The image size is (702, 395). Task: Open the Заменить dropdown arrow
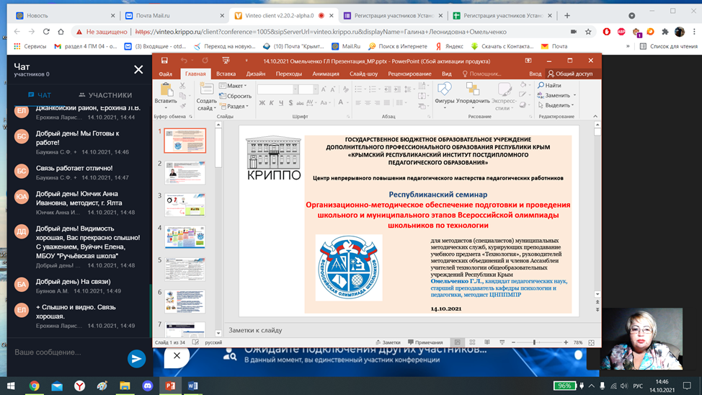(x=575, y=95)
